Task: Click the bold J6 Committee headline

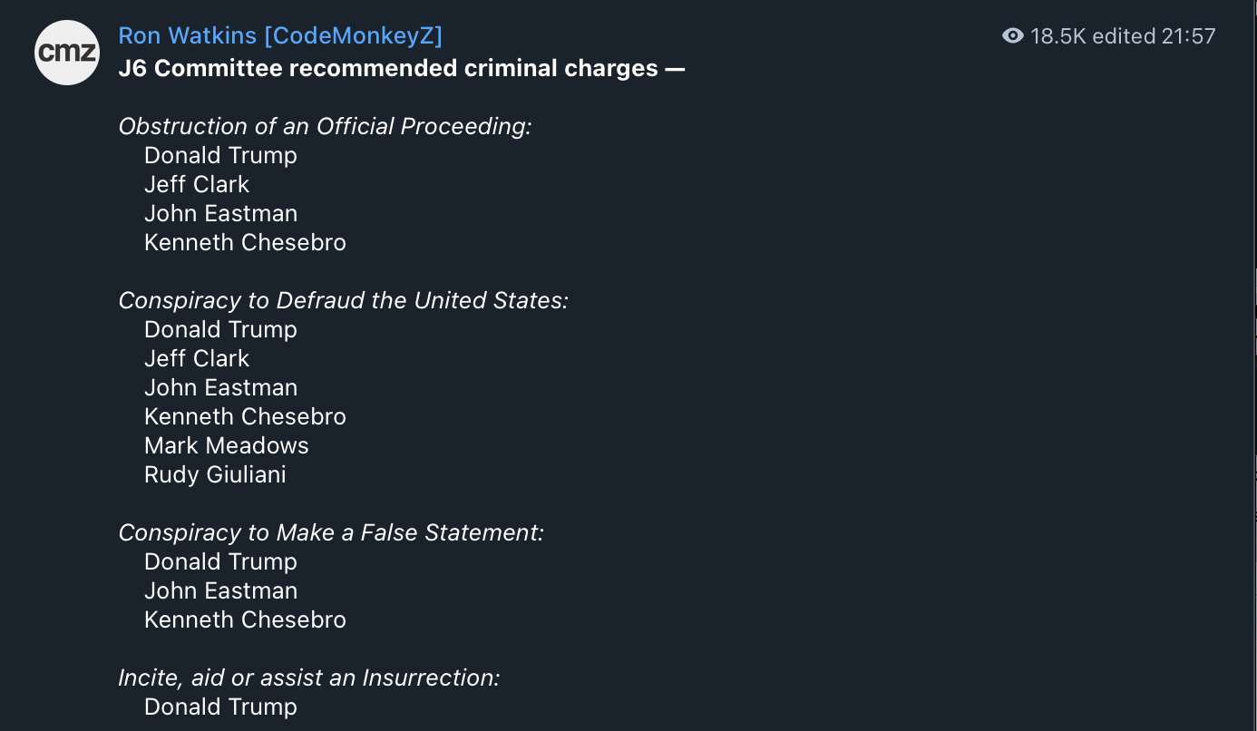Action: 402,68
